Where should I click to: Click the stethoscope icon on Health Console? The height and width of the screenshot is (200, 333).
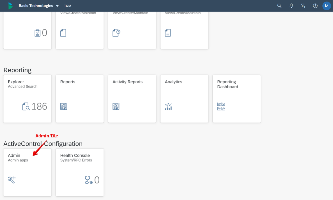88,180
